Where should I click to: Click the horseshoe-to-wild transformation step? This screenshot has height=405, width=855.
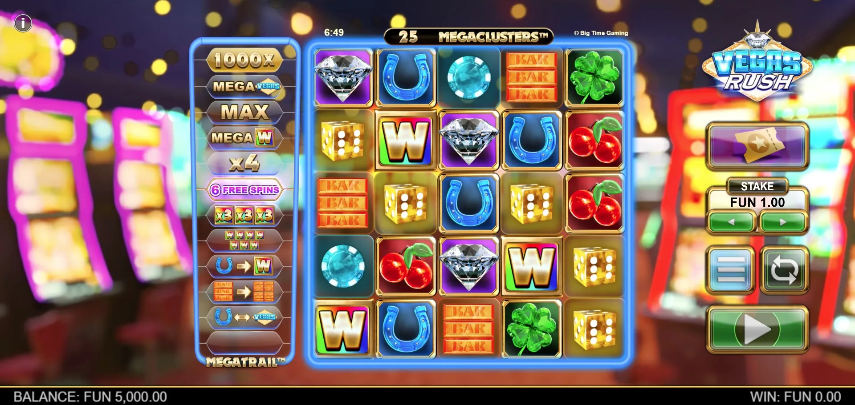[244, 266]
